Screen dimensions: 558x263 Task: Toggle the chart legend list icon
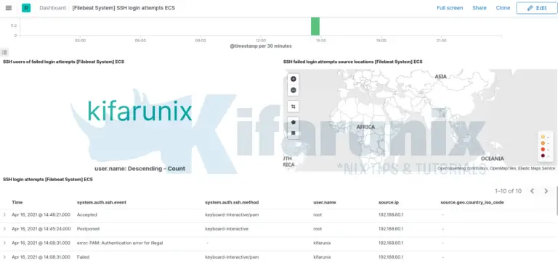click(4, 53)
